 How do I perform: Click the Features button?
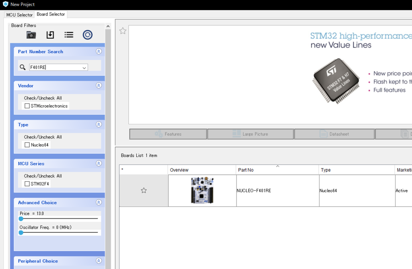pyautogui.click(x=168, y=134)
